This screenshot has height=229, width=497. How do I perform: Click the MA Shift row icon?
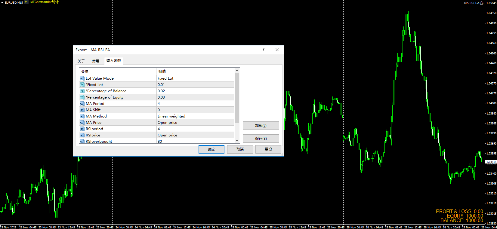(x=82, y=110)
